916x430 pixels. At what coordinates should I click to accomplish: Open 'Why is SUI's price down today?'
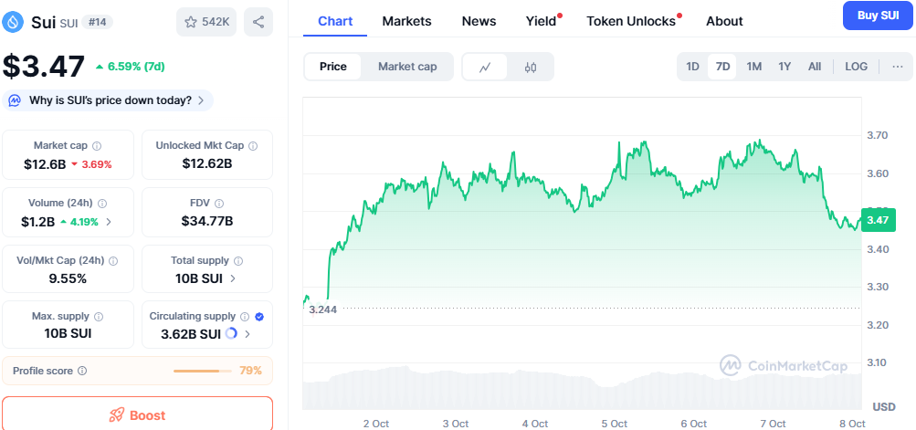(110, 100)
